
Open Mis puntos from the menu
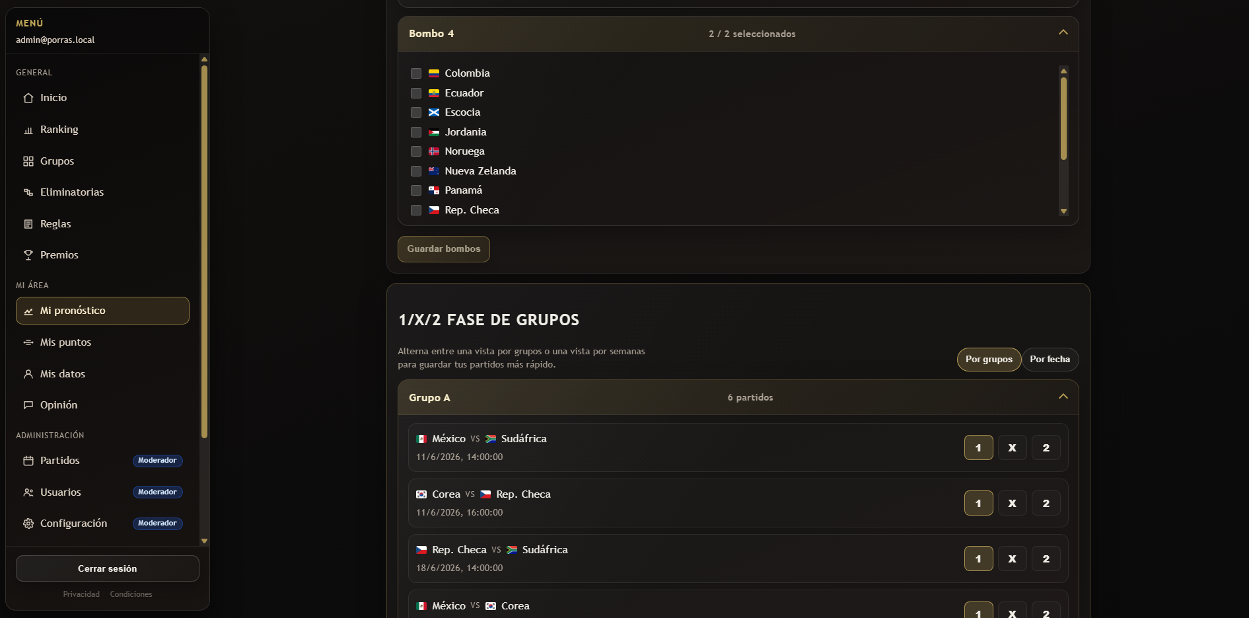[x=65, y=342]
